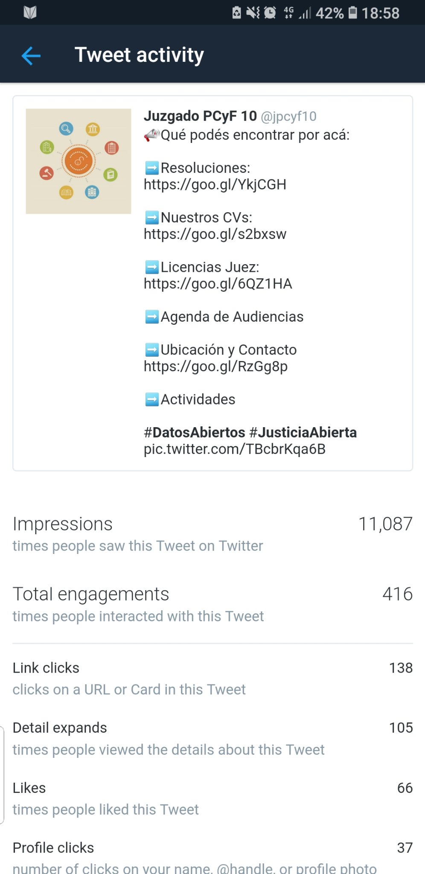Open the tweet's infographic image thumbnail

(79, 161)
